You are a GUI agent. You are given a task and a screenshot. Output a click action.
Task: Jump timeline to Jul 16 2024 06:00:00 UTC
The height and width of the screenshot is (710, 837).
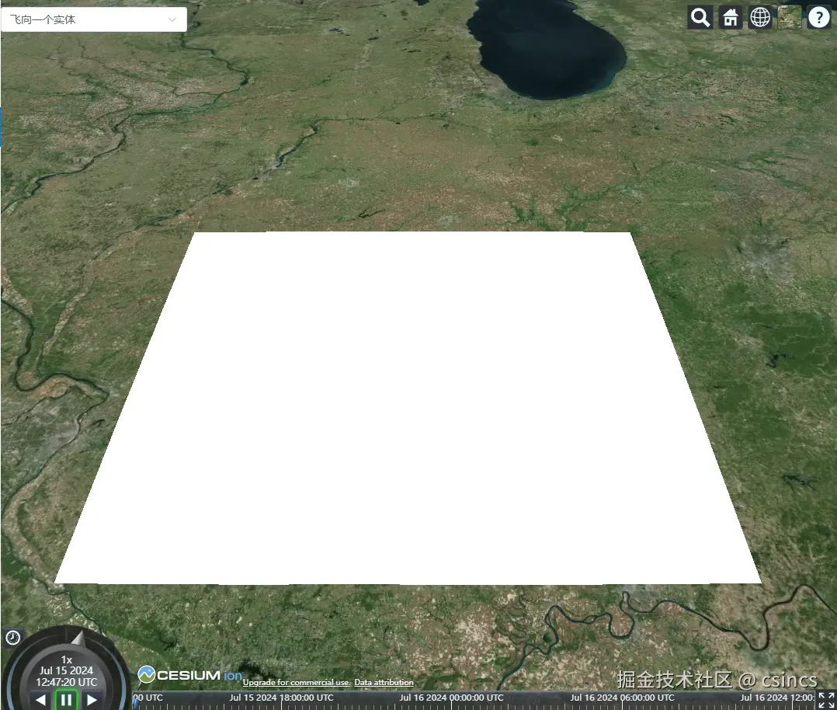(622, 698)
